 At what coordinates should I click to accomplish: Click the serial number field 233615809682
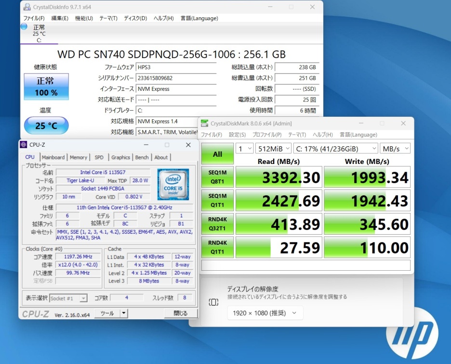coord(176,78)
